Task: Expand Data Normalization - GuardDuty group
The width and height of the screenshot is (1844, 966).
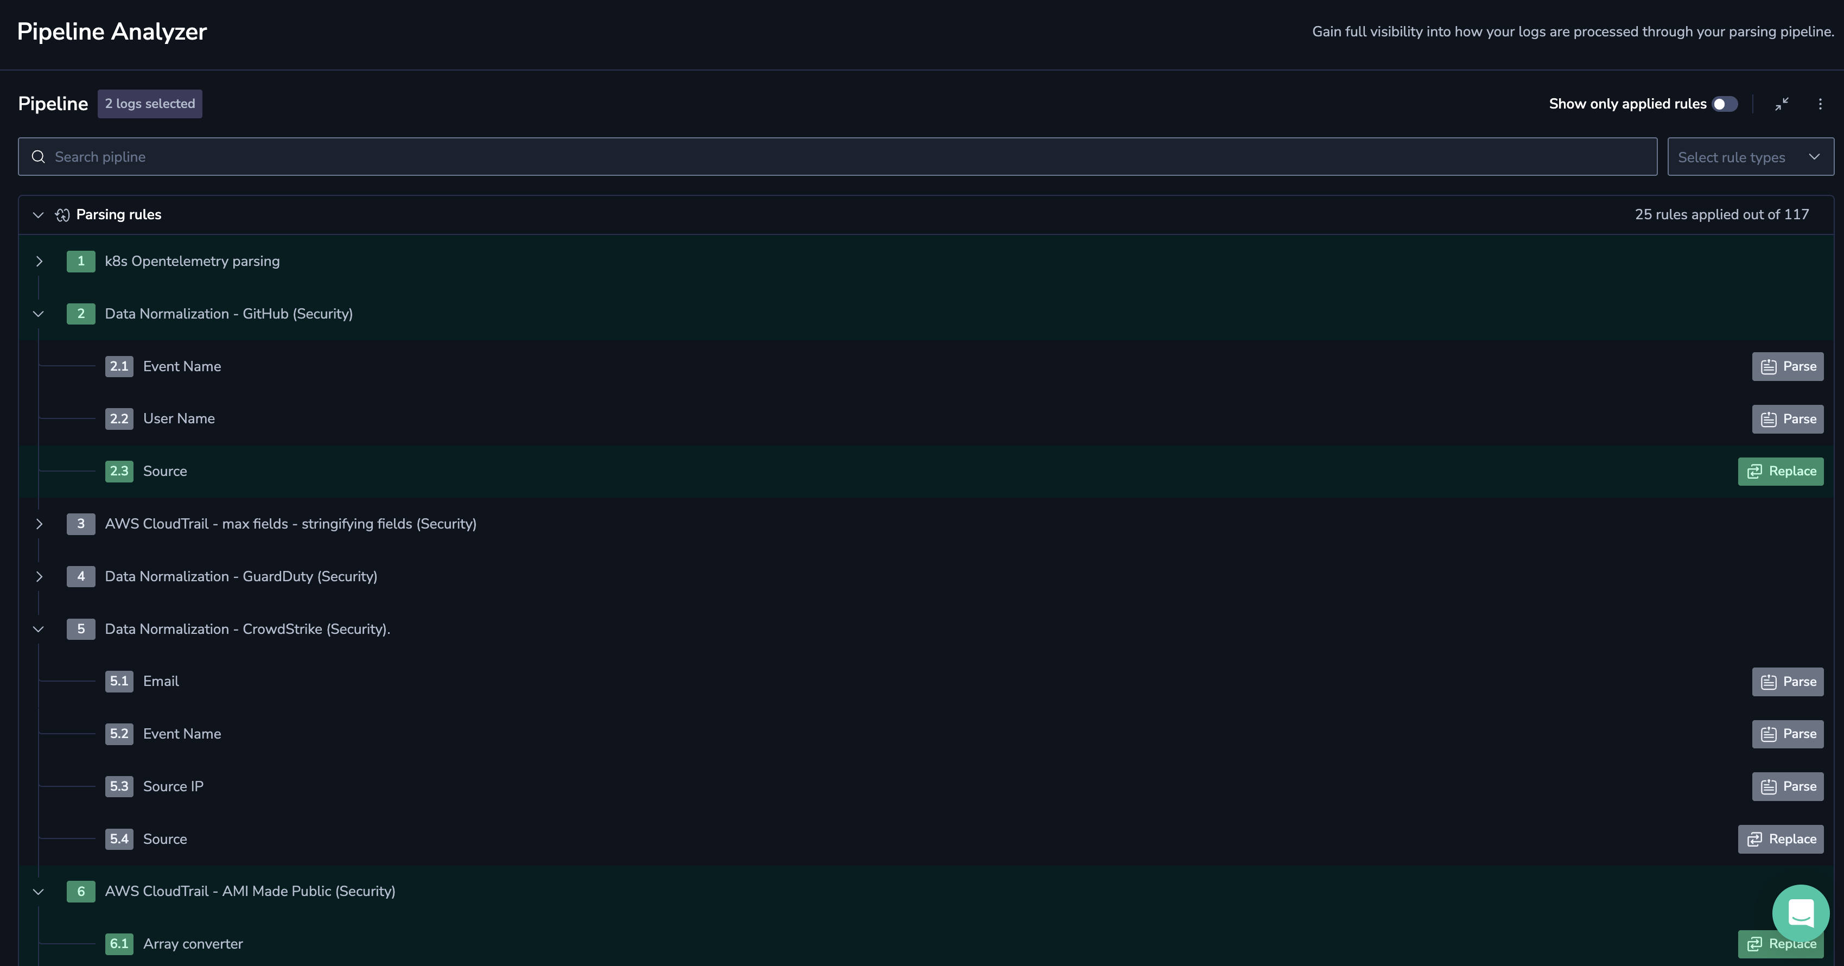Action: 39,576
